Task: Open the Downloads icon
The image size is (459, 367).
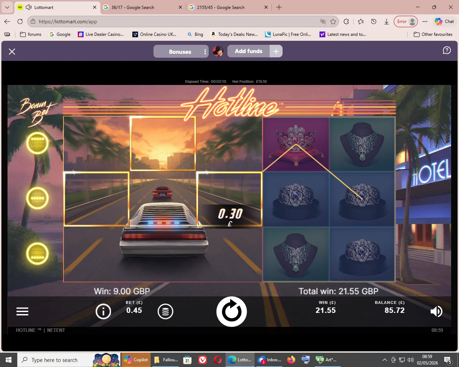Action: click(x=387, y=22)
